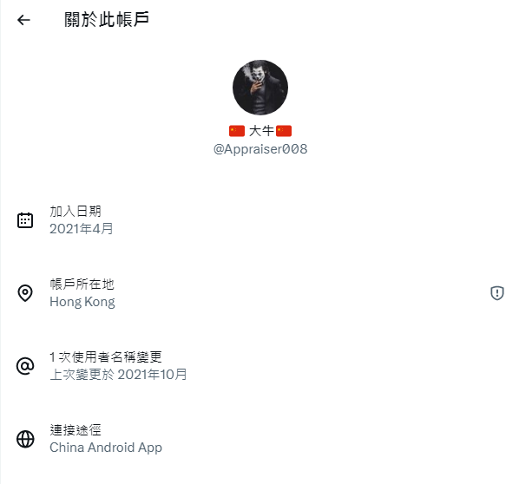Click the China Android App text

pyautogui.click(x=106, y=448)
